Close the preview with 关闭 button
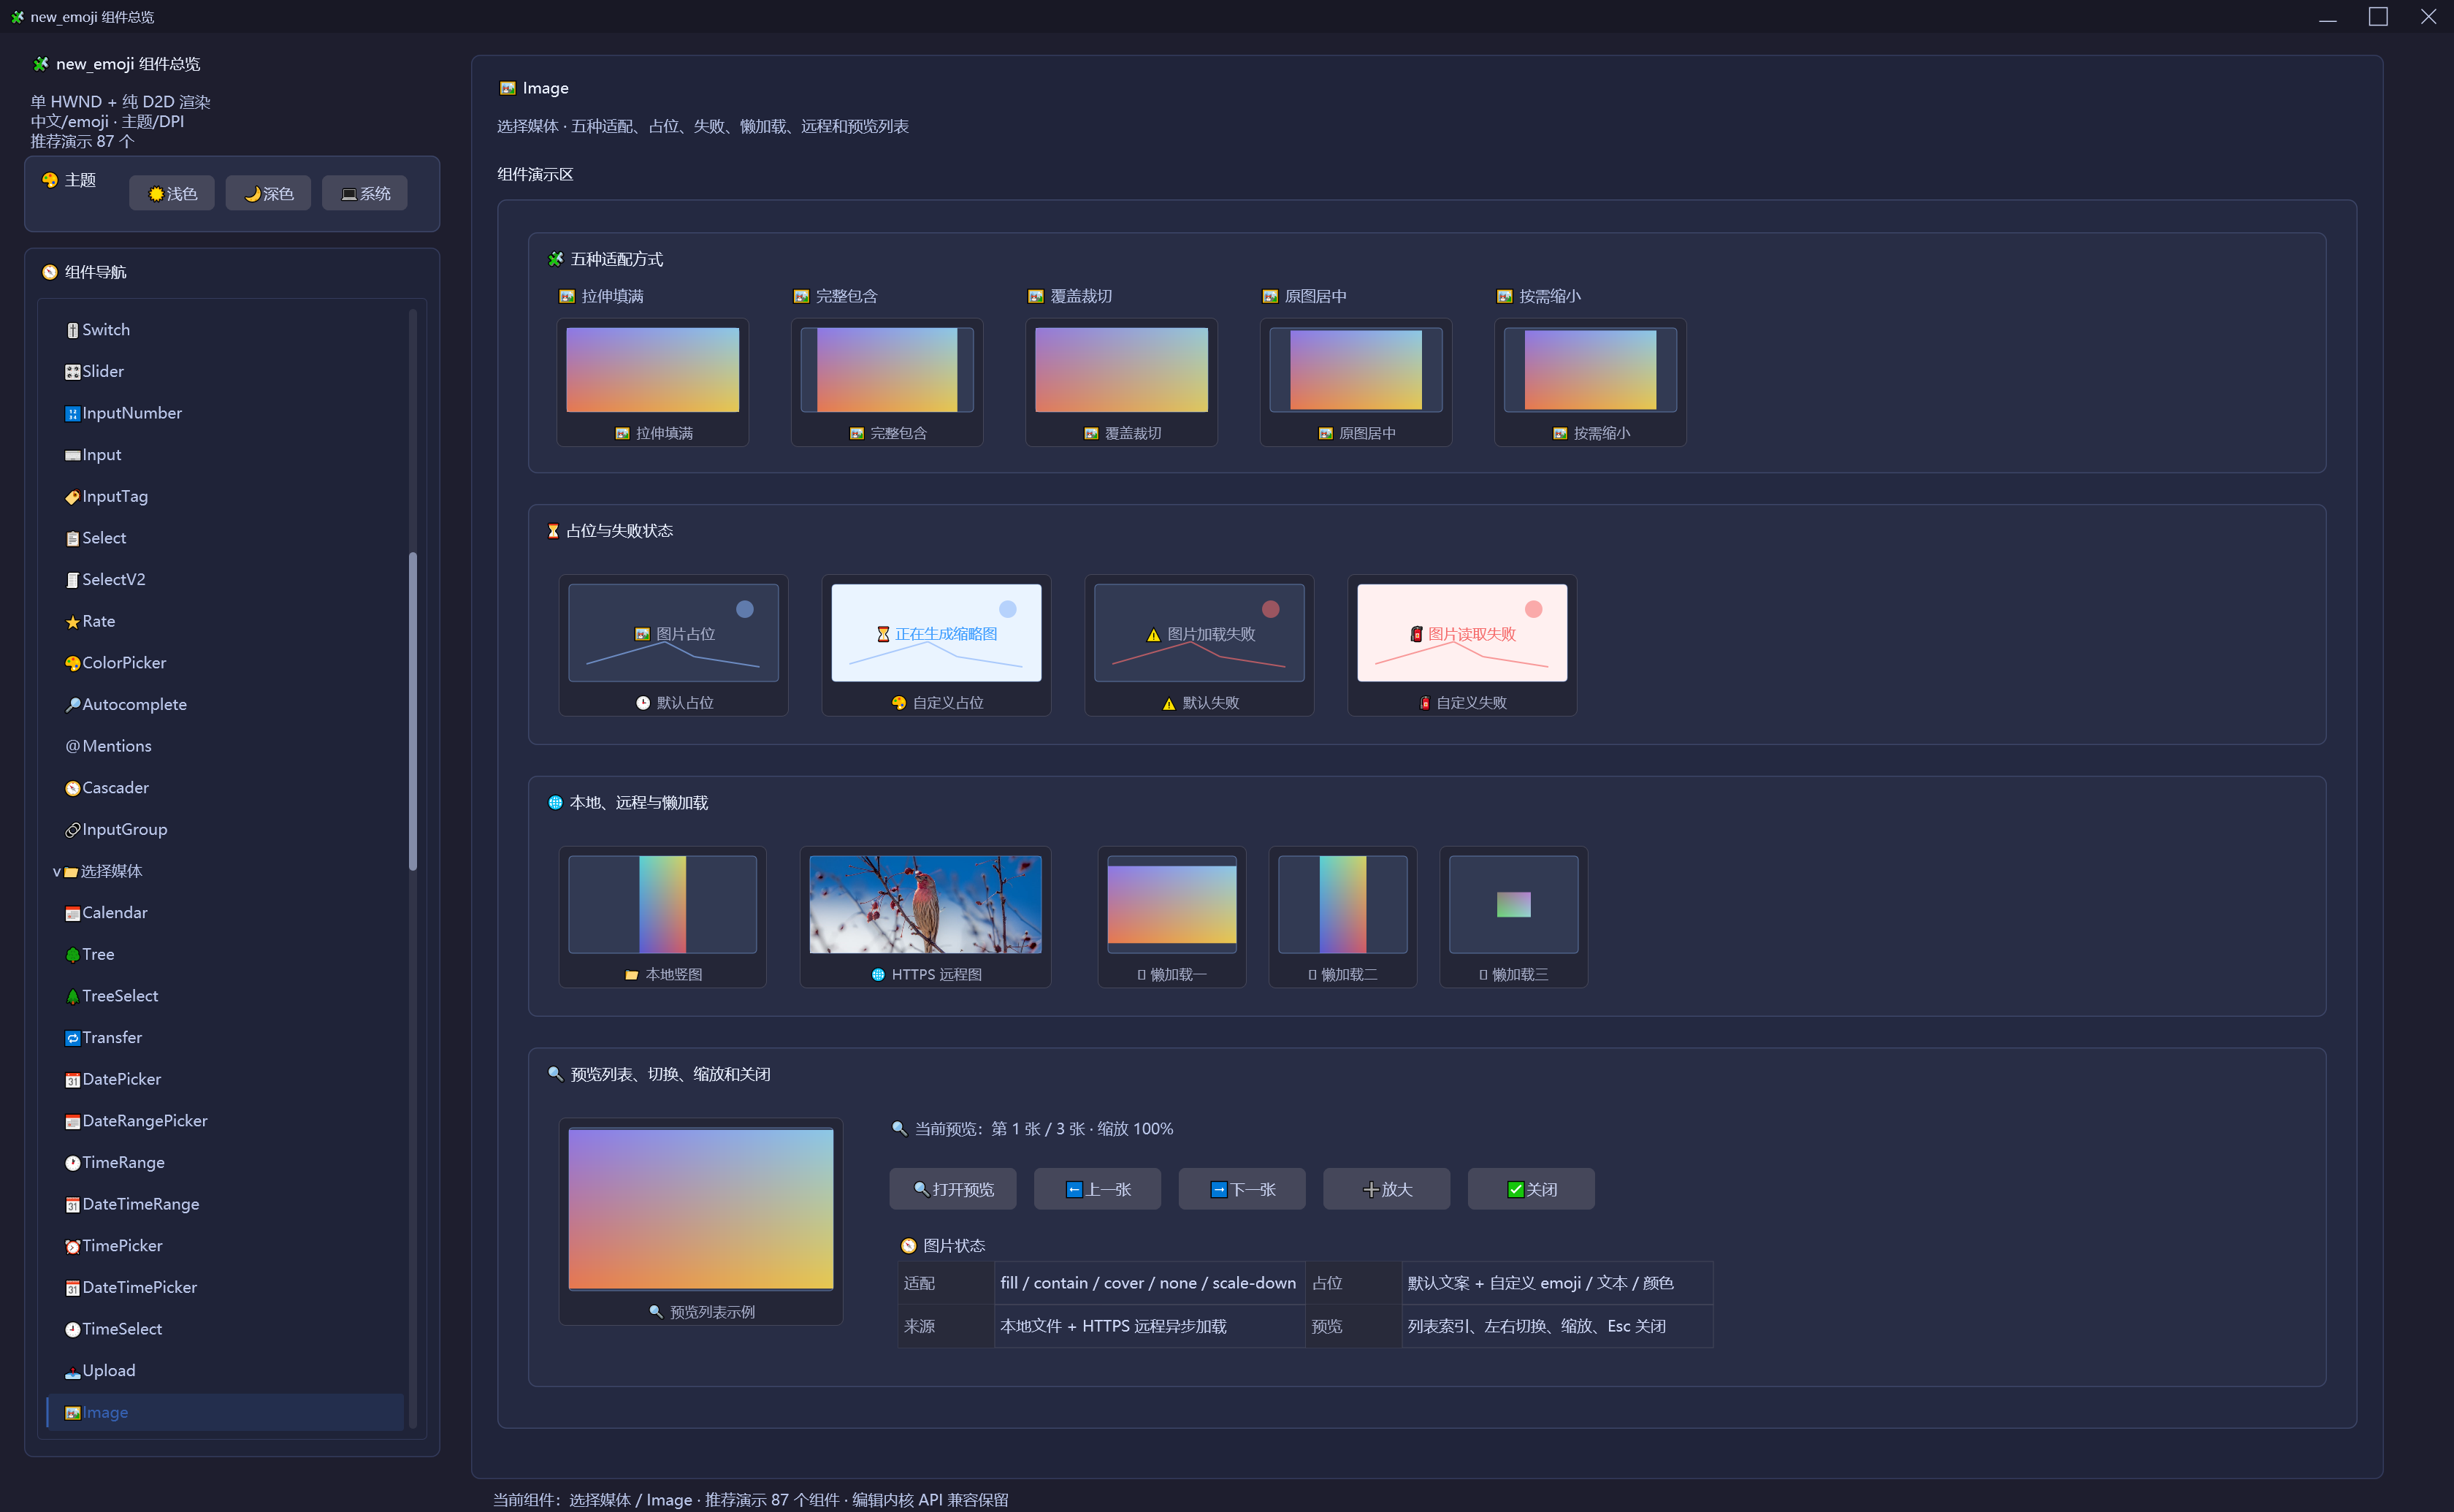 click(x=1532, y=1189)
